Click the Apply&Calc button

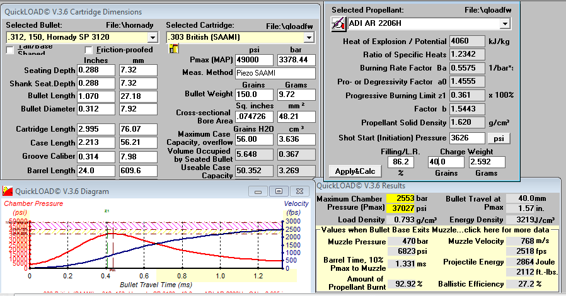(355, 171)
